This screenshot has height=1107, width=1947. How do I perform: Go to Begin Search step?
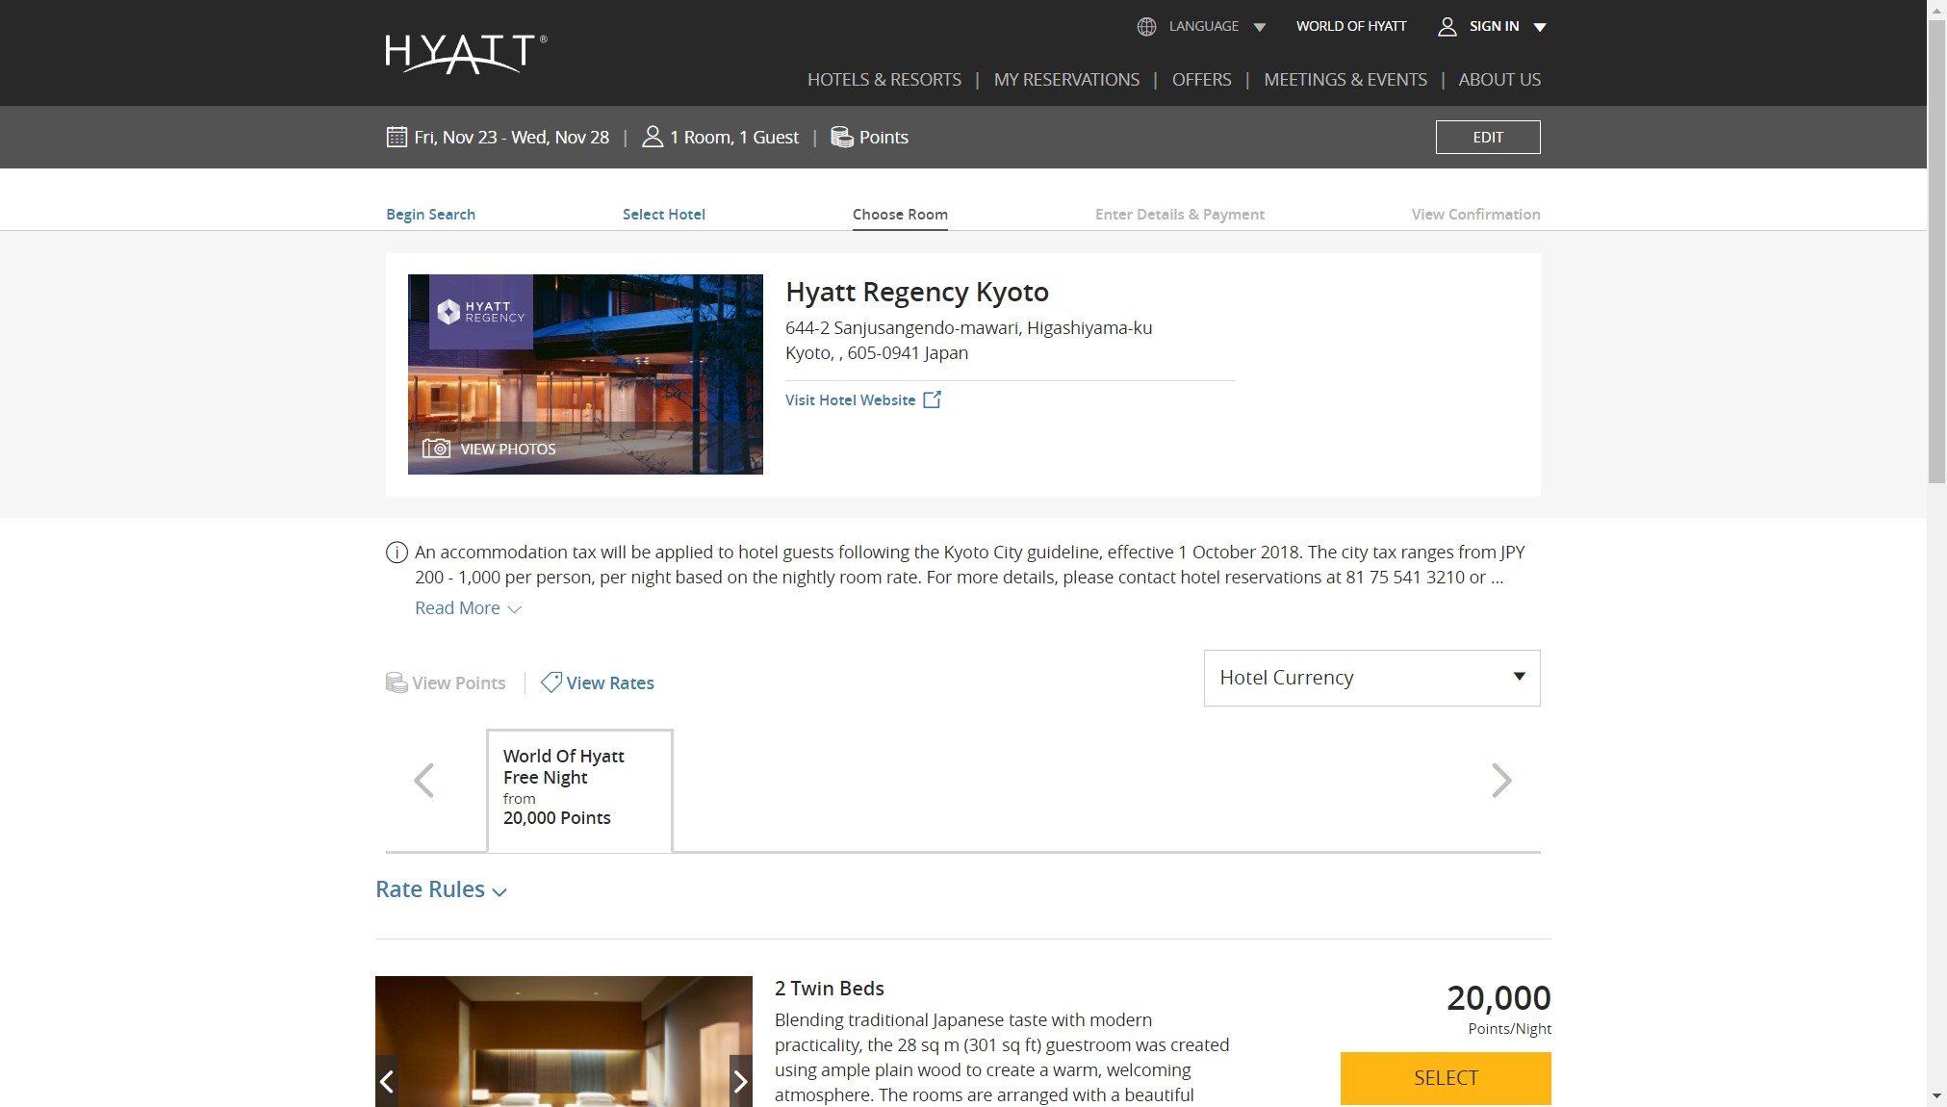(x=430, y=215)
